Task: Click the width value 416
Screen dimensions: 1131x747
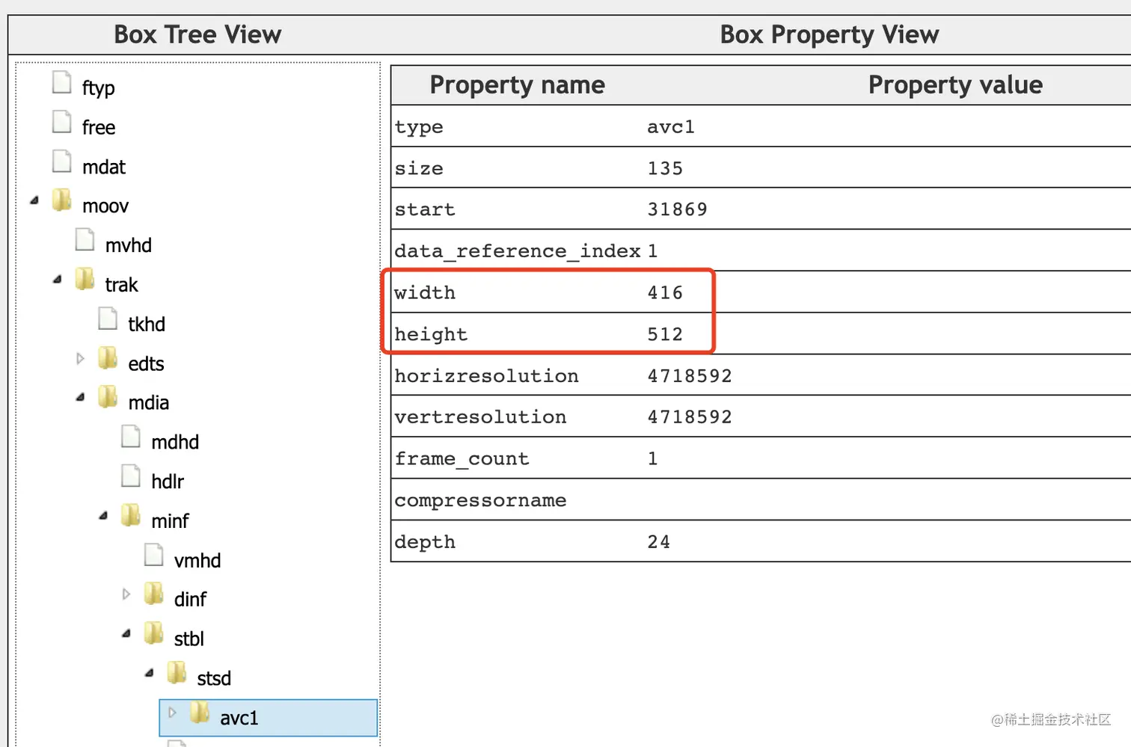Action: point(665,292)
